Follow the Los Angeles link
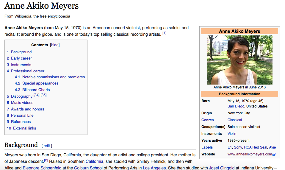285x170 pixels. click(154, 168)
